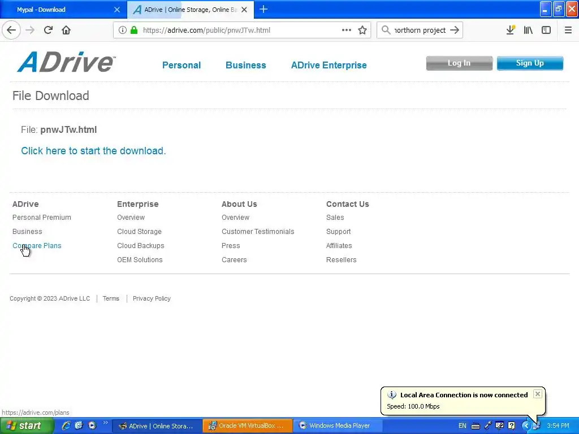Click the Windows start button

tap(26, 426)
